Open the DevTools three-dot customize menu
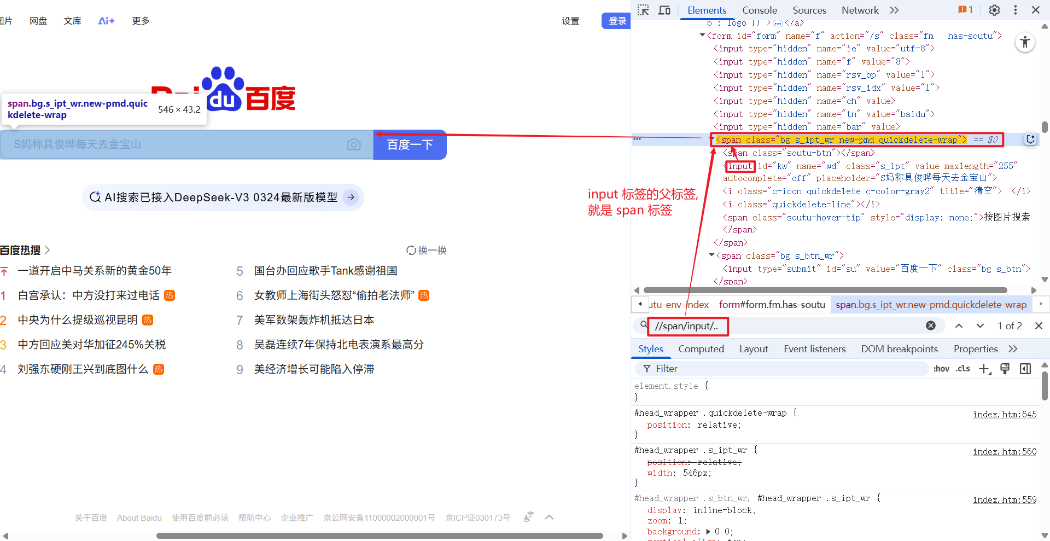The width and height of the screenshot is (1050, 541). point(1016,10)
